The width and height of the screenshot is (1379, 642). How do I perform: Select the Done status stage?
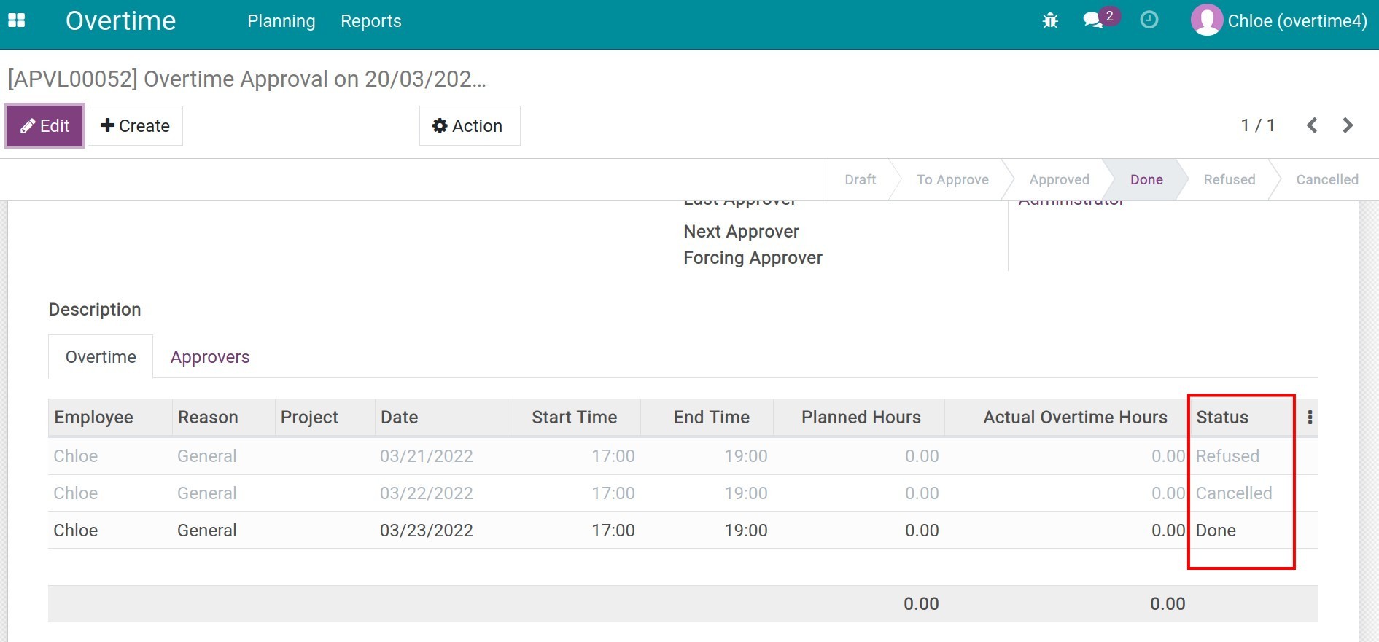(1146, 180)
